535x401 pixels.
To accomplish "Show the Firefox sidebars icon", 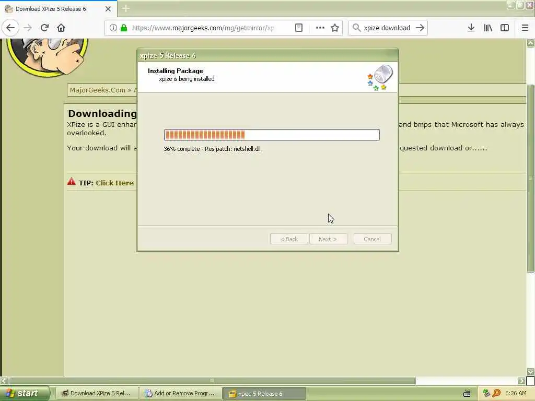I will pyautogui.click(x=505, y=28).
